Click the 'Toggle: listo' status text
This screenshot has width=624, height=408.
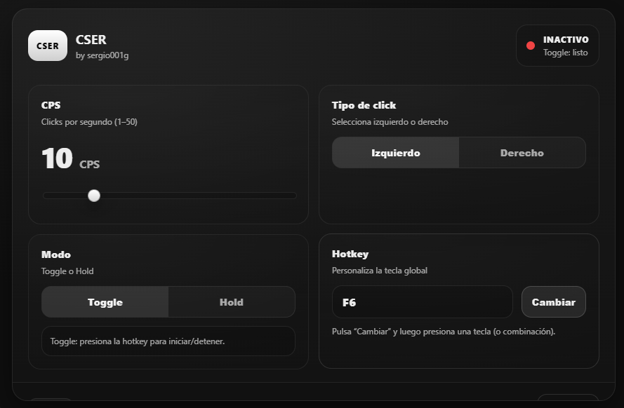565,53
